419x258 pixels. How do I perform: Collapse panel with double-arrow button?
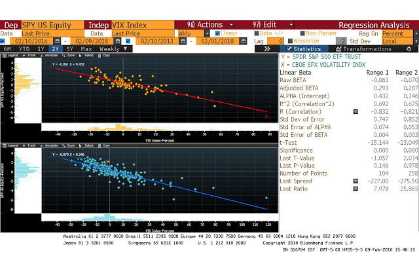click(267, 49)
